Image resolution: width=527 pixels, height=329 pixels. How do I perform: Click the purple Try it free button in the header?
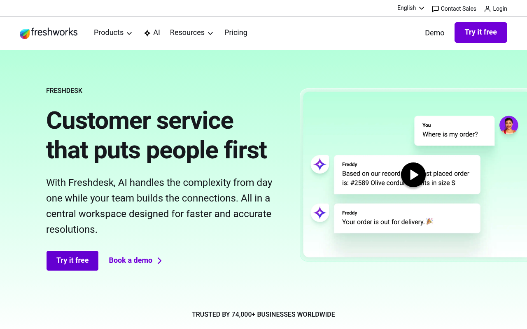click(x=480, y=32)
